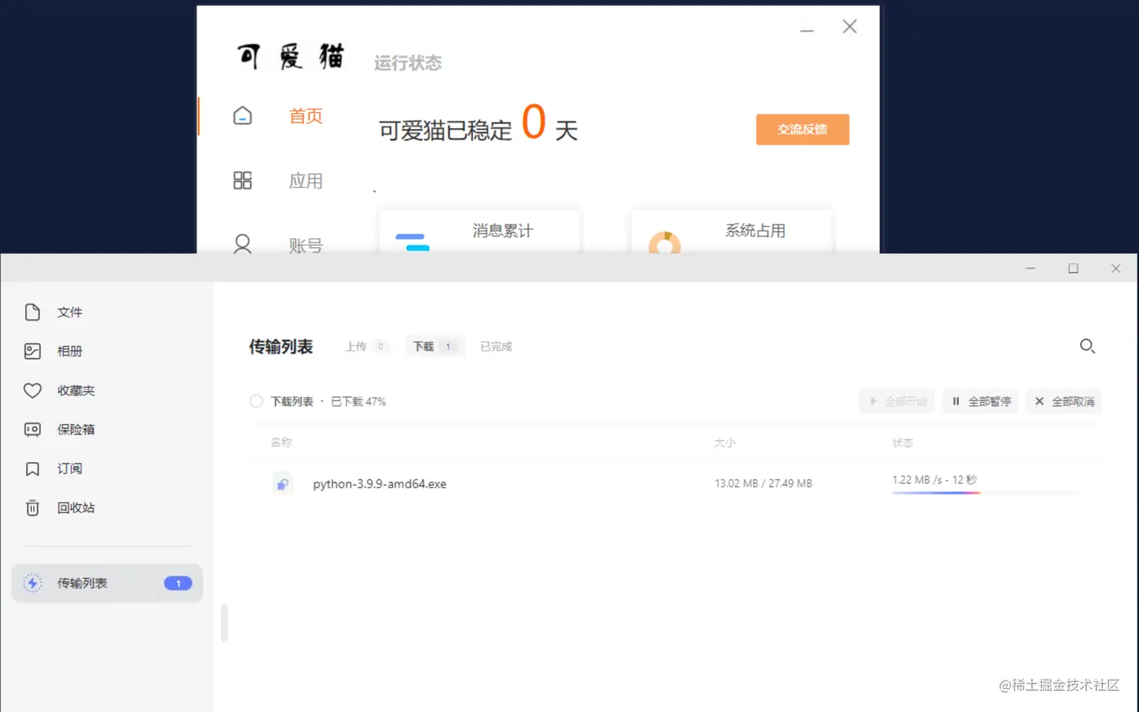Select 账号 menu label in 可爱猫 window
Screen dimensions: 1139x712
[x=306, y=245]
